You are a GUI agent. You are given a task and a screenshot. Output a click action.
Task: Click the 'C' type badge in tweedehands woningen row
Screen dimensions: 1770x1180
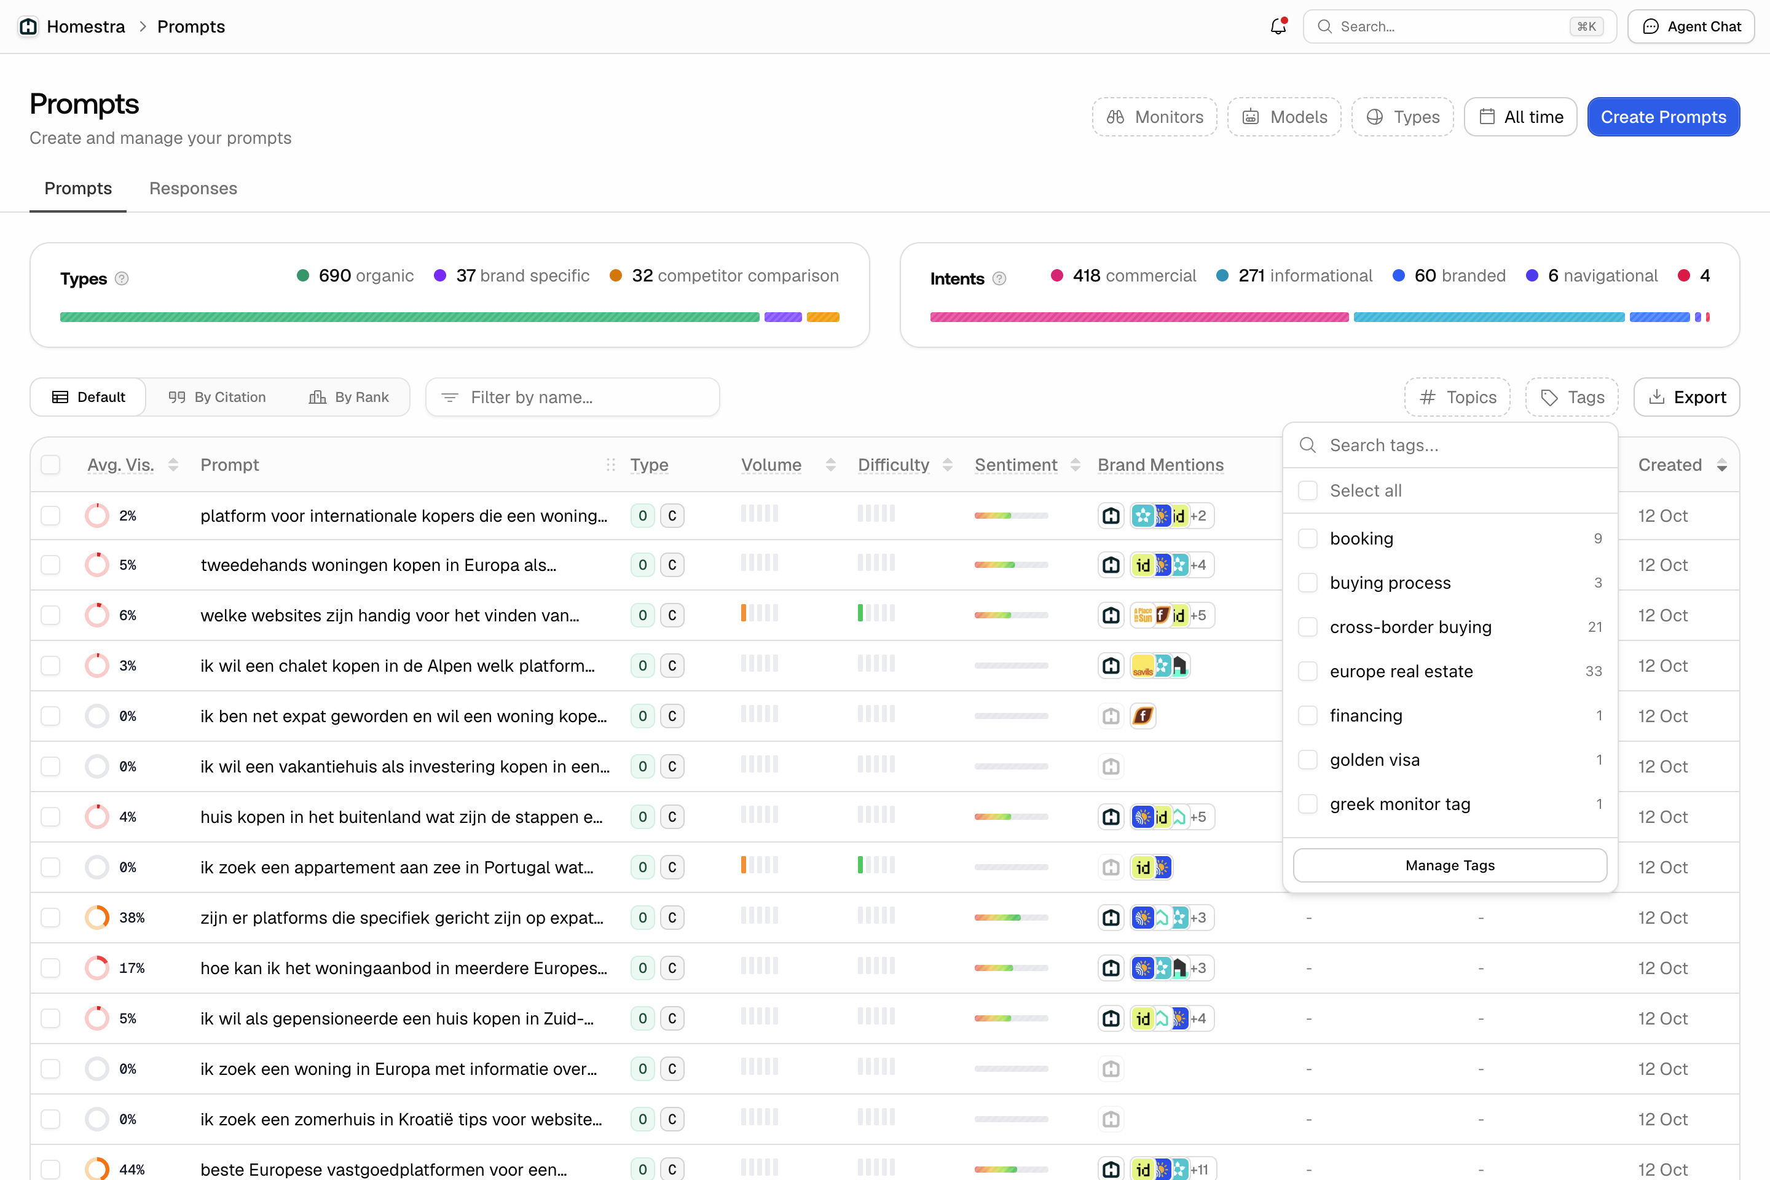672,564
